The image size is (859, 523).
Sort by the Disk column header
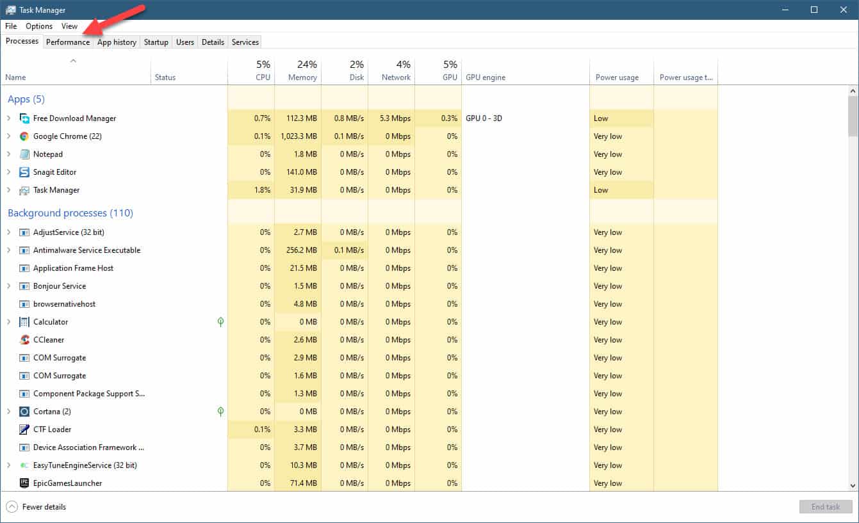(x=345, y=71)
